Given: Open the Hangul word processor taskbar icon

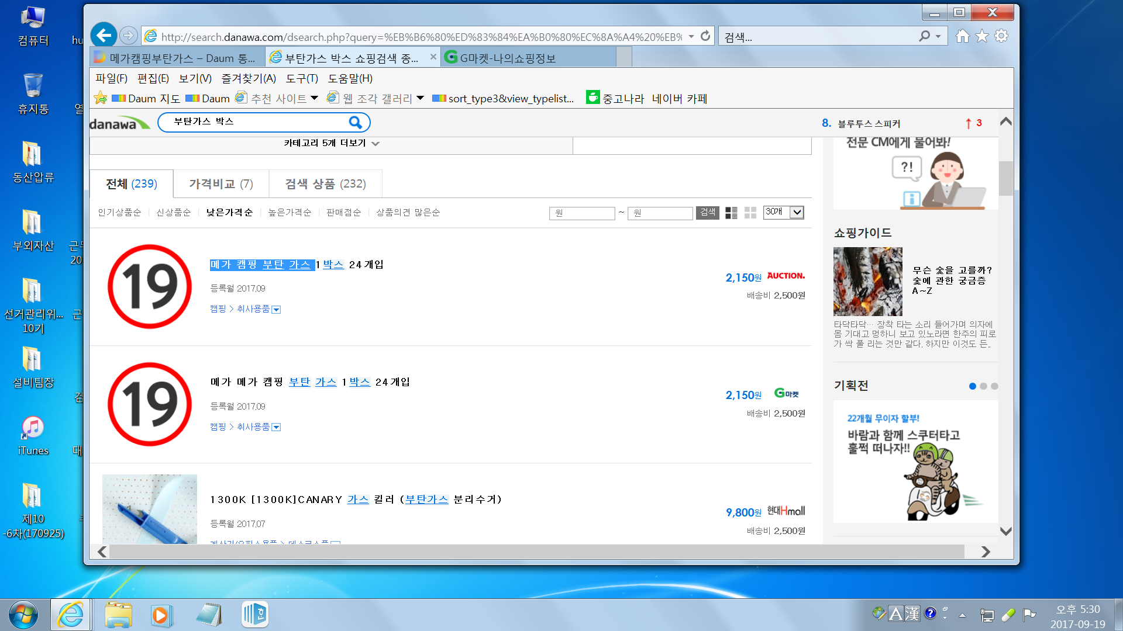Looking at the screenshot, I should click(255, 615).
